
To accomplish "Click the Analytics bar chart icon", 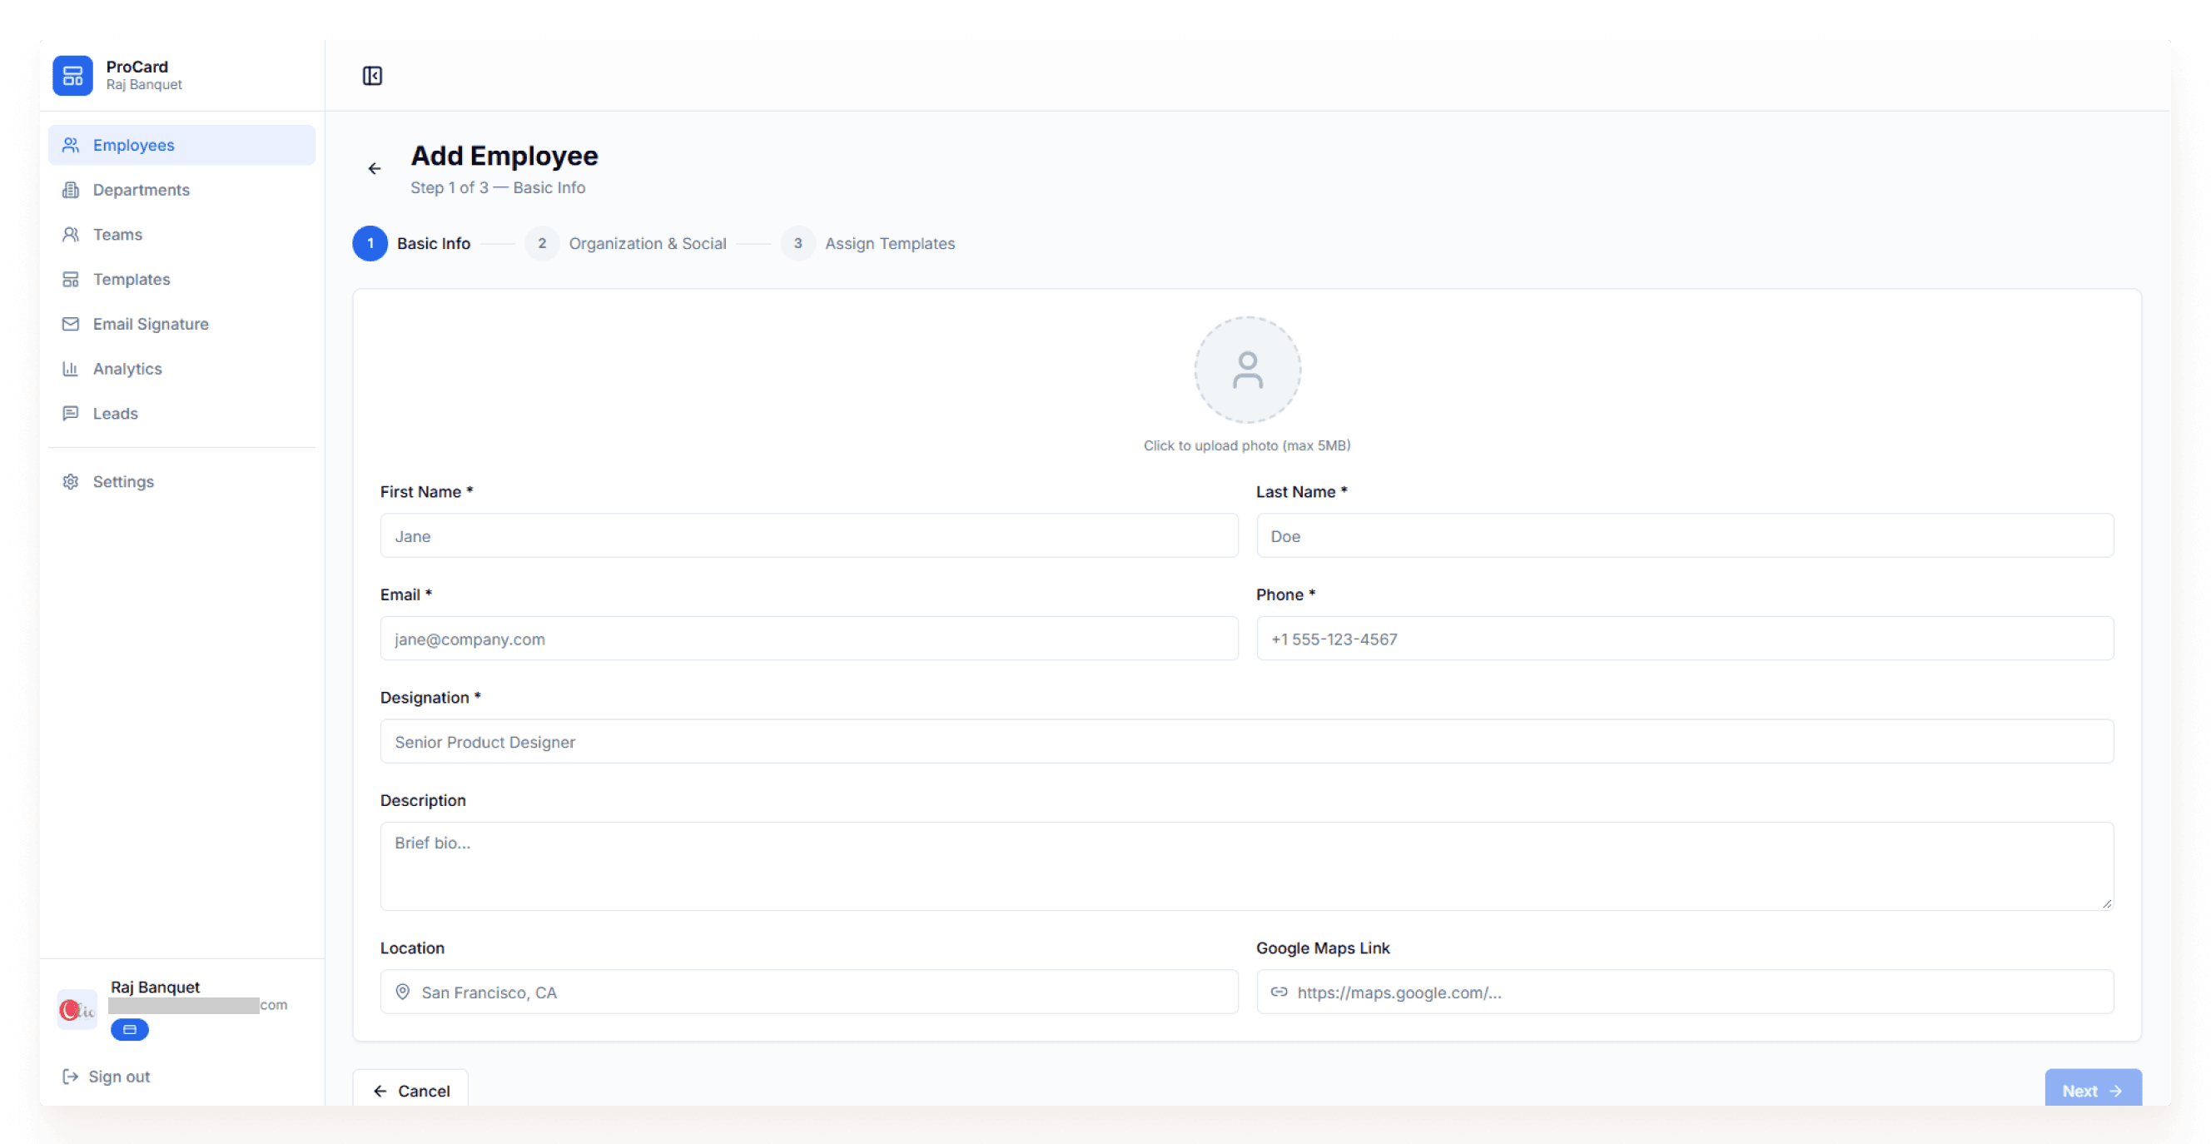I will click(x=71, y=368).
